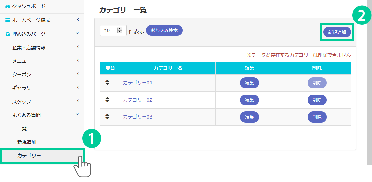Select カテゴリー under よくある質問
The width and height of the screenshot is (372, 182).
pyautogui.click(x=29, y=156)
